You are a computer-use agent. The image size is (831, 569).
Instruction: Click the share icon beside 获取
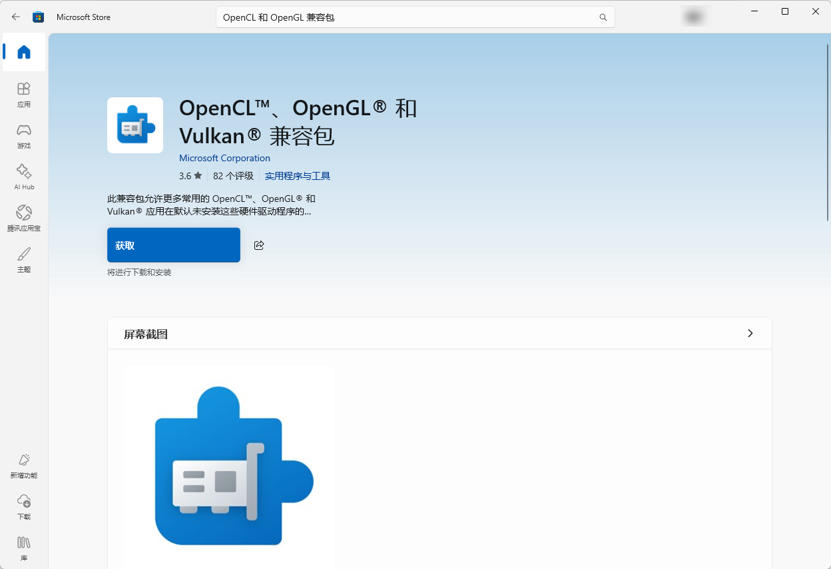click(x=259, y=245)
